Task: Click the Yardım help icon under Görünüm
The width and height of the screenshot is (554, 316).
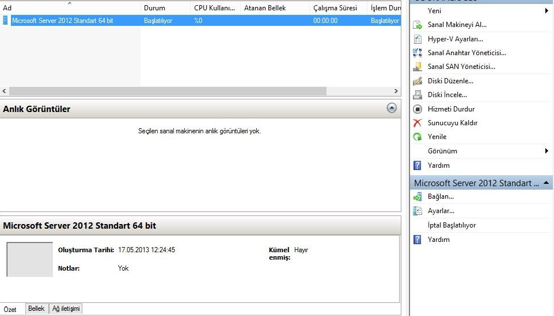Action: click(x=418, y=165)
